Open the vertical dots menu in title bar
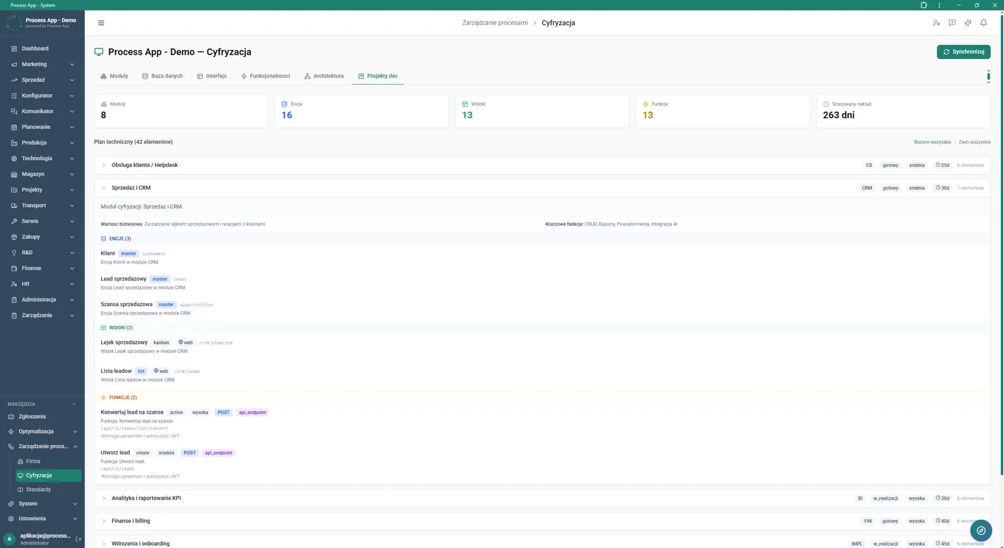Viewport: 1004px width, 548px height. pos(939,5)
